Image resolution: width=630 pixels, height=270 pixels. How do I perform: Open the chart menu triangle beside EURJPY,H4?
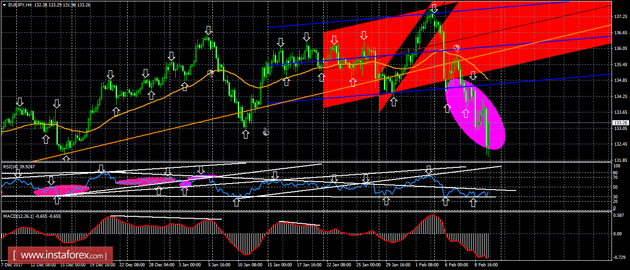(x=4, y=5)
